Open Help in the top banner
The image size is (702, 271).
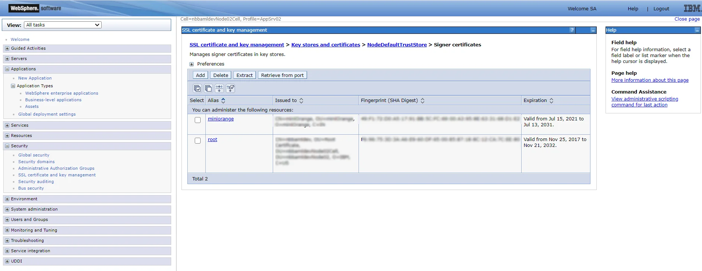pyautogui.click(x=633, y=9)
